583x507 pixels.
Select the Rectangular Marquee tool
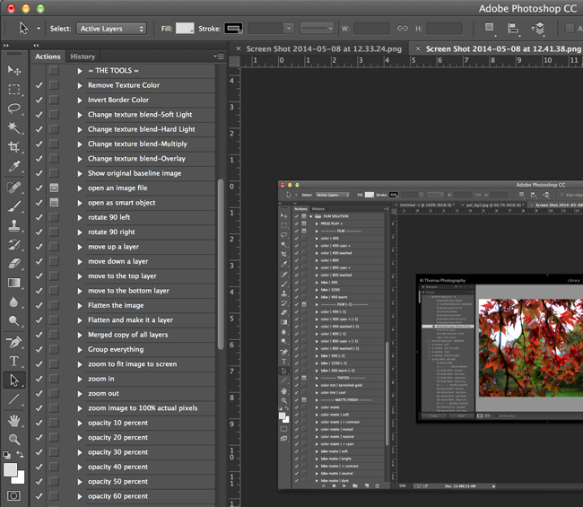pos(14,89)
